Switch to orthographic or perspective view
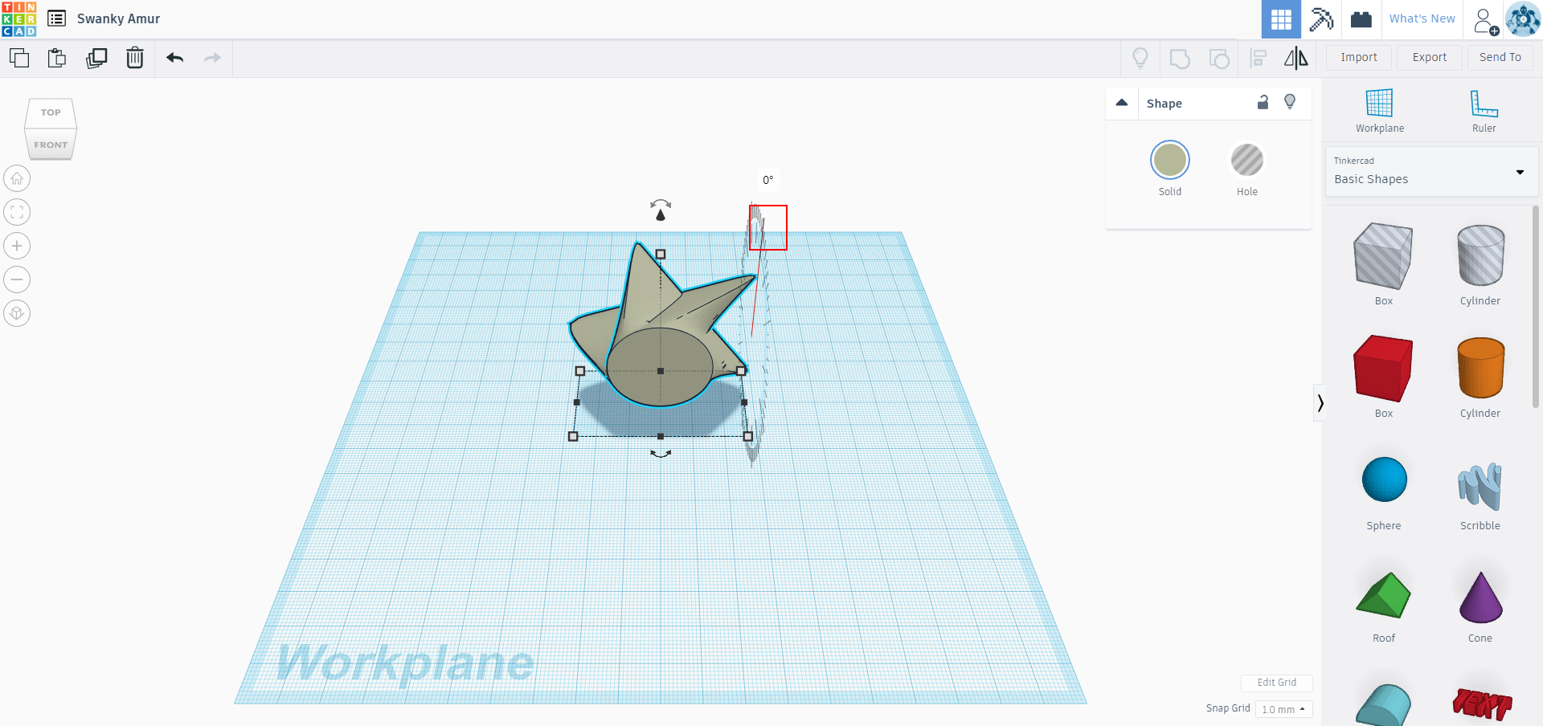 [x=17, y=313]
